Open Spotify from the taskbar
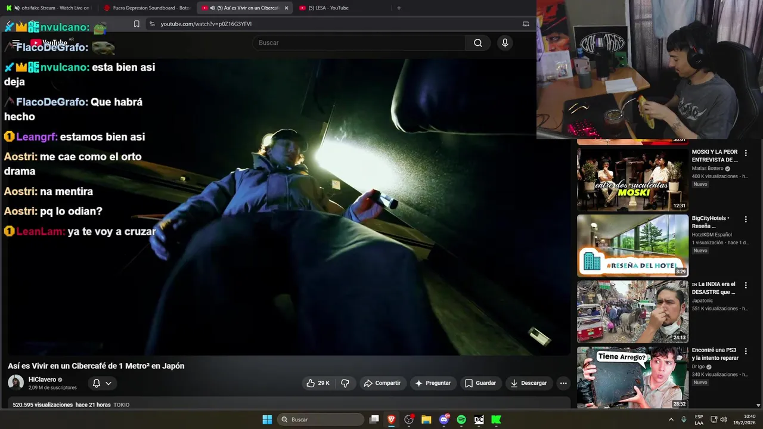The height and width of the screenshot is (429, 763). [461, 419]
